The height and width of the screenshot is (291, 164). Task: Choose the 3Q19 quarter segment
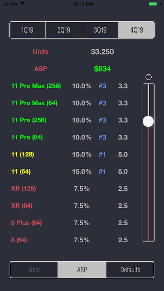pos(100,30)
